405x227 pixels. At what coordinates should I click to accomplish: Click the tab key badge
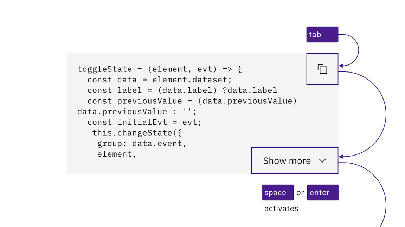(322, 34)
